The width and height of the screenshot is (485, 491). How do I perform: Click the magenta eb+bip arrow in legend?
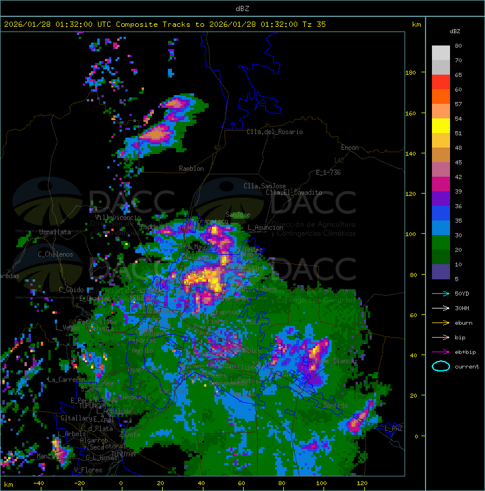[x=441, y=352]
